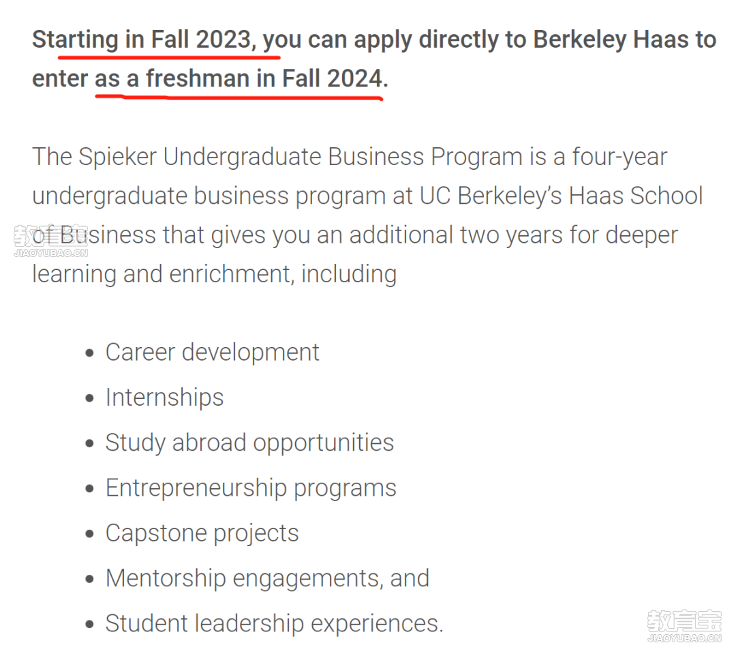Select the 'Capstone projects' list item
736x658 pixels.
tap(202, 533)
